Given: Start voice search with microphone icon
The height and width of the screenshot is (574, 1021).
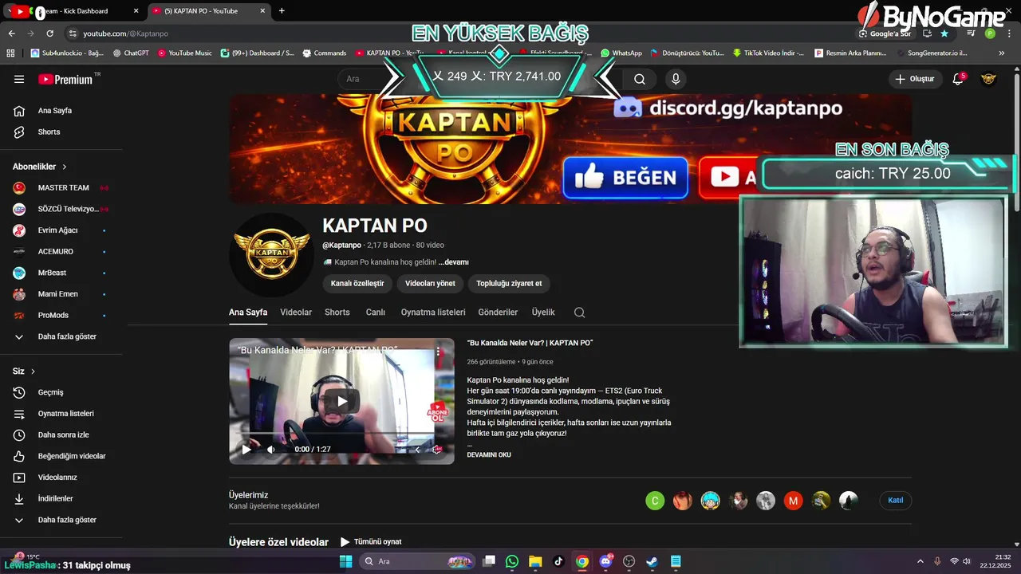Looking at the screenshot, I should [x=676, y=79].
